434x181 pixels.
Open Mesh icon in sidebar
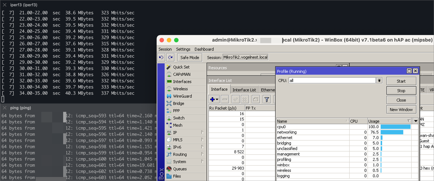[x=169, y=125]
